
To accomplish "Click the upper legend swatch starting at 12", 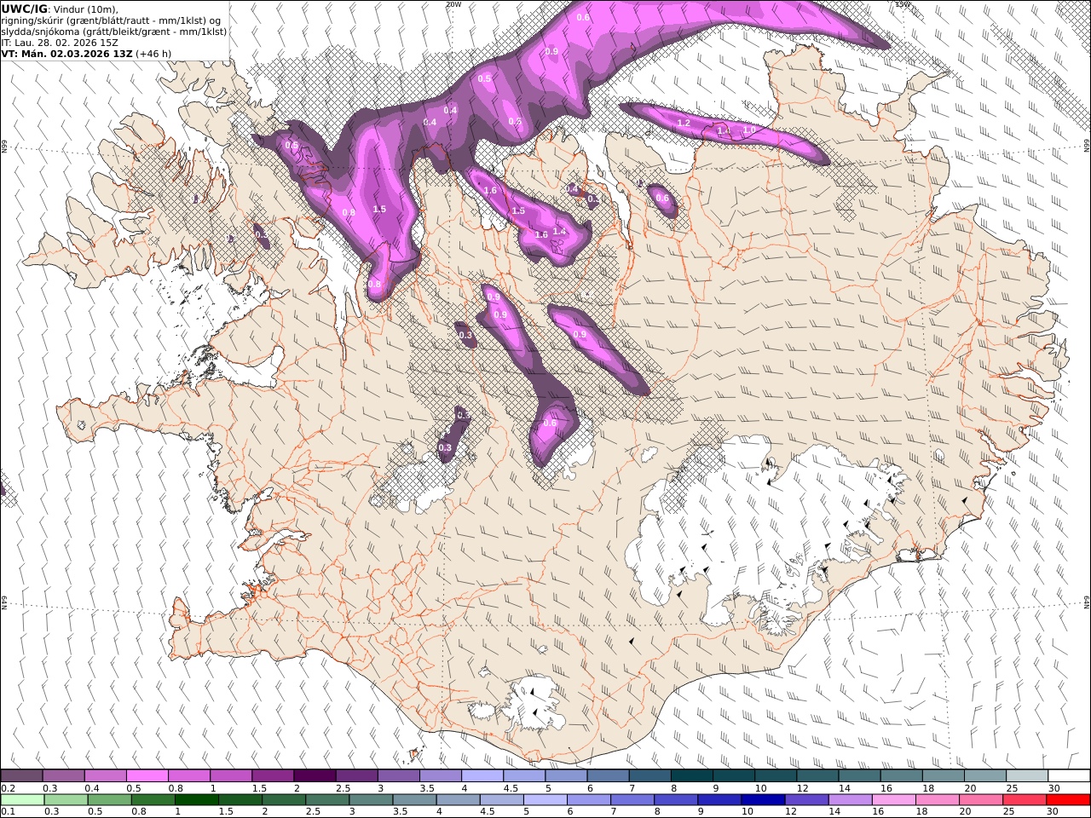I will [816, 775].
